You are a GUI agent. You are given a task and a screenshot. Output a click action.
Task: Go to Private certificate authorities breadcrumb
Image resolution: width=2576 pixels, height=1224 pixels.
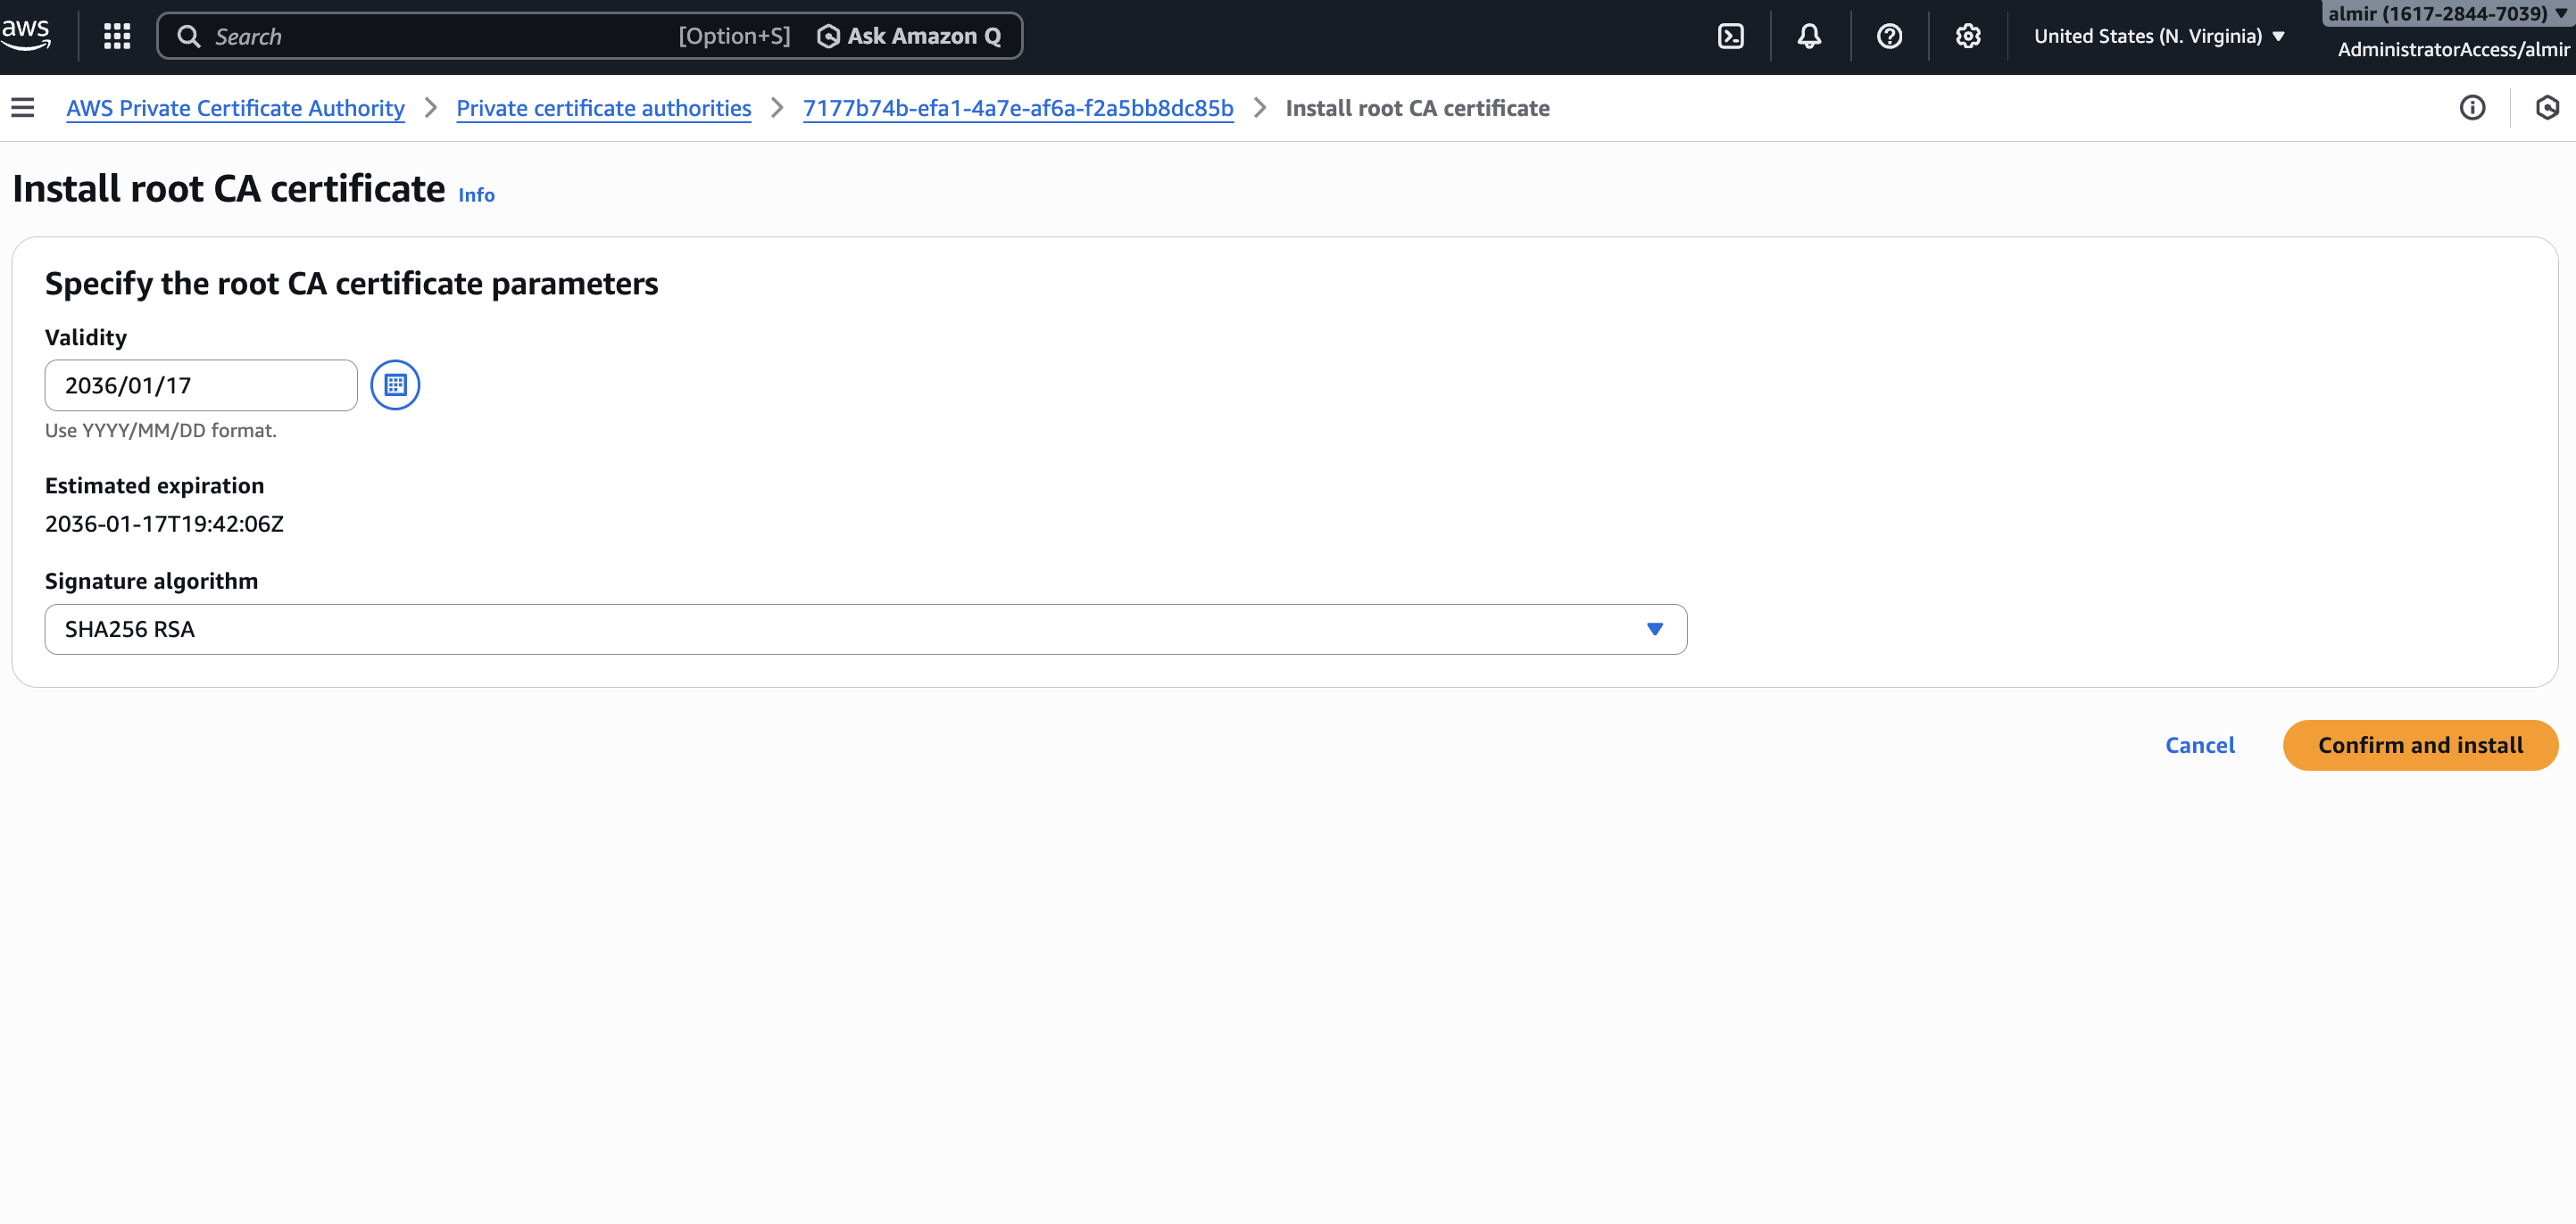coord(603,108)
